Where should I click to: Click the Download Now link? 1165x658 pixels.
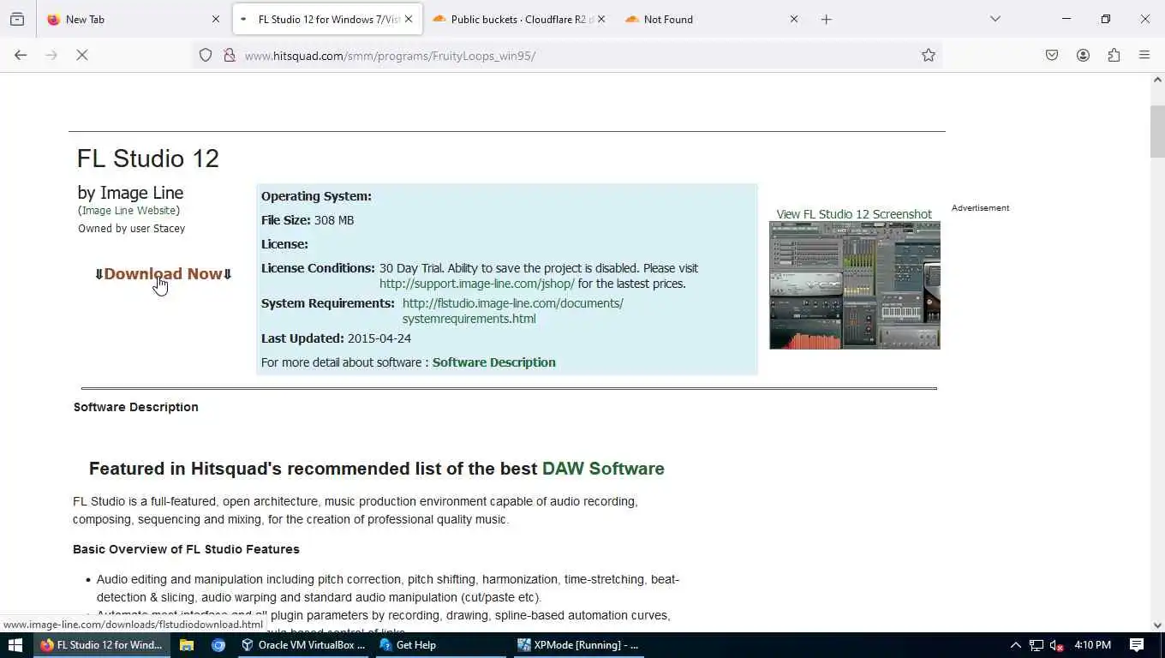point(164,274)
